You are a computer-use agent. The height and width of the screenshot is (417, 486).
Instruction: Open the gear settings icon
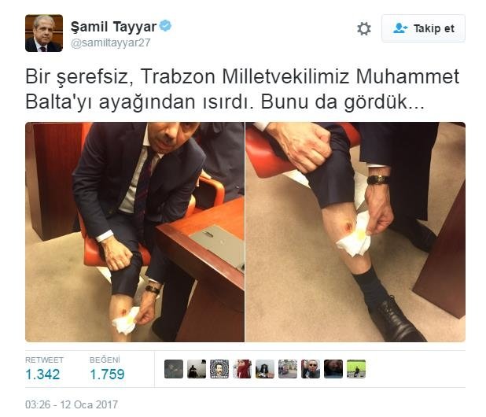click(x=364, y=29)
